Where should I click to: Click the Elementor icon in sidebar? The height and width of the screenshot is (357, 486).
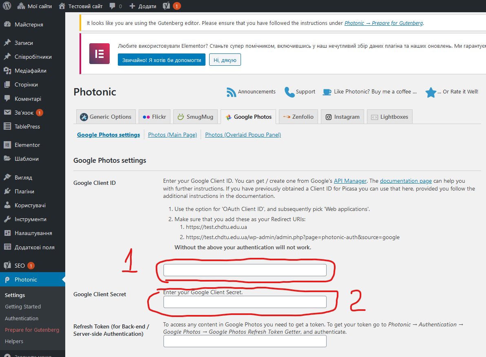[x=7, y=145]
